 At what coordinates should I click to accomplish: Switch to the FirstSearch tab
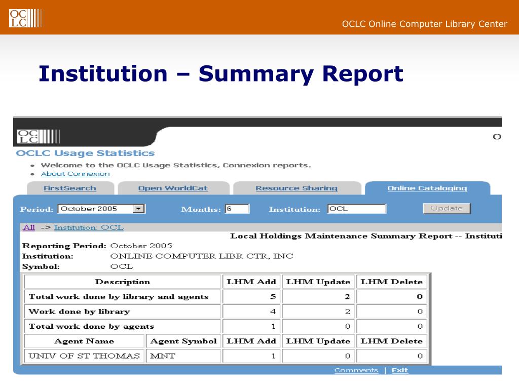(x=70, y=188)
